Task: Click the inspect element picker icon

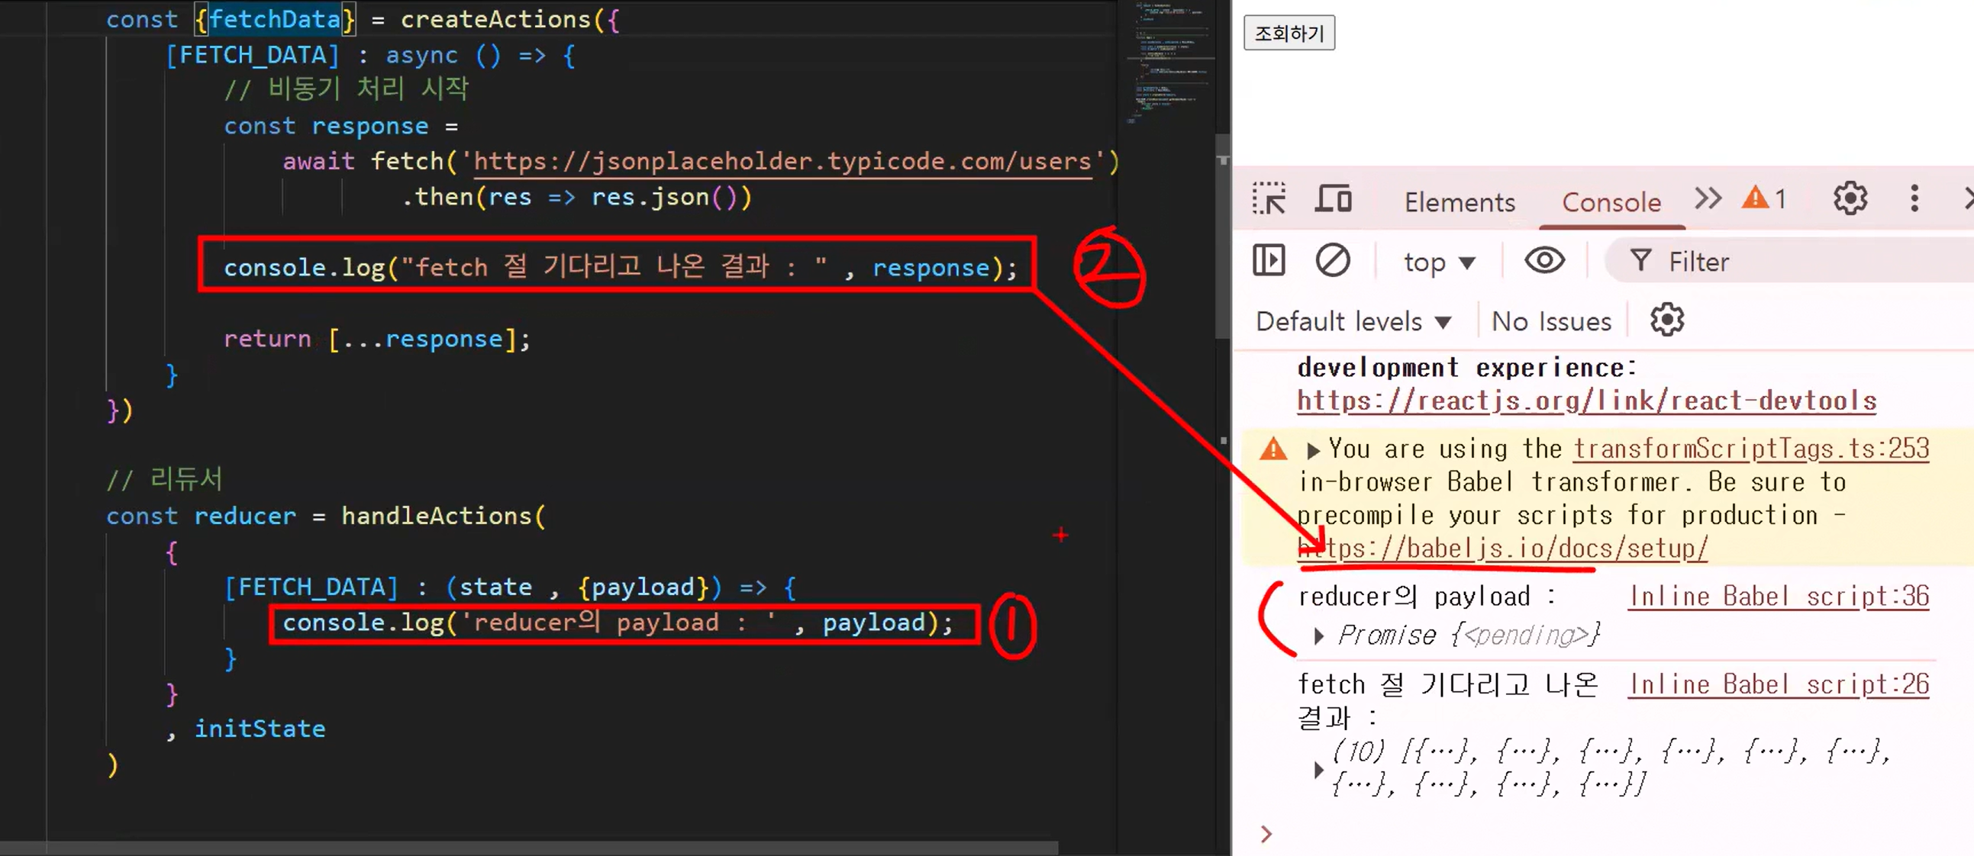Action: coord(1268,199)
